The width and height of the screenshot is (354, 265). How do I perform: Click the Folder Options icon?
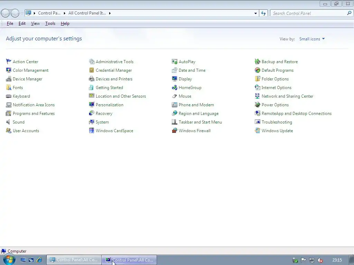(x=257, y=79)
